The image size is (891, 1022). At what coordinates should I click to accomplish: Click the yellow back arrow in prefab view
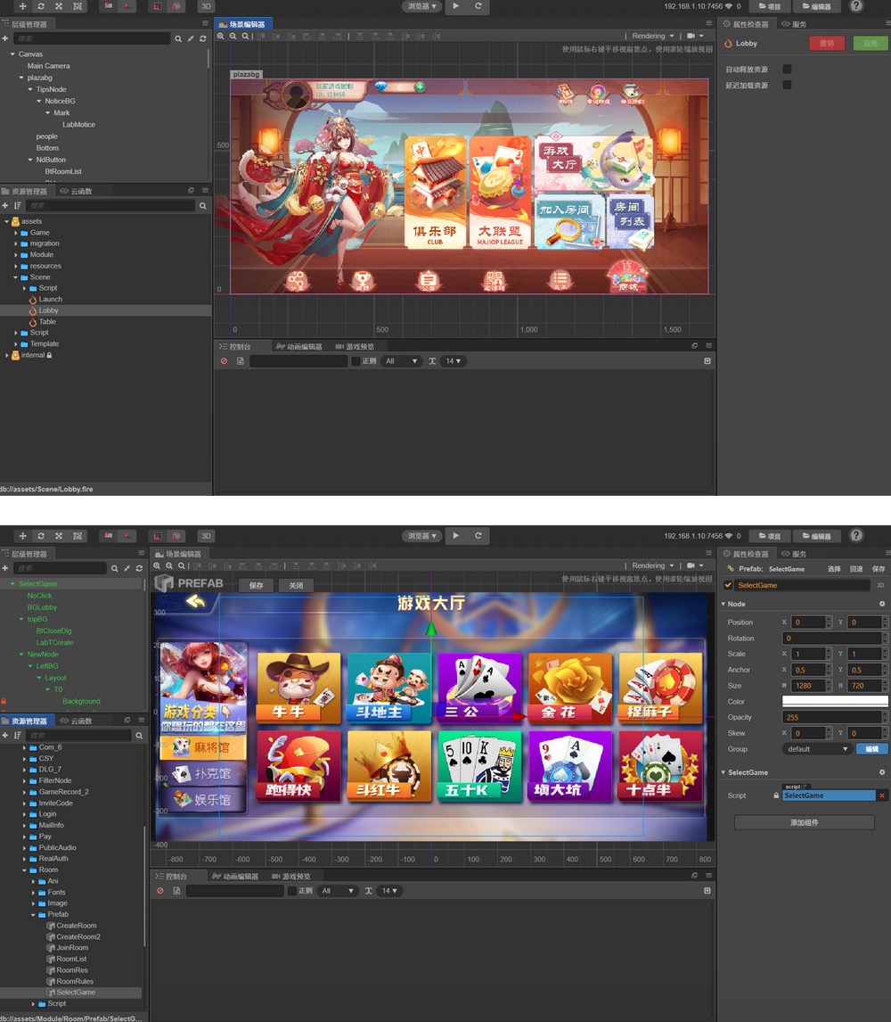194,602
